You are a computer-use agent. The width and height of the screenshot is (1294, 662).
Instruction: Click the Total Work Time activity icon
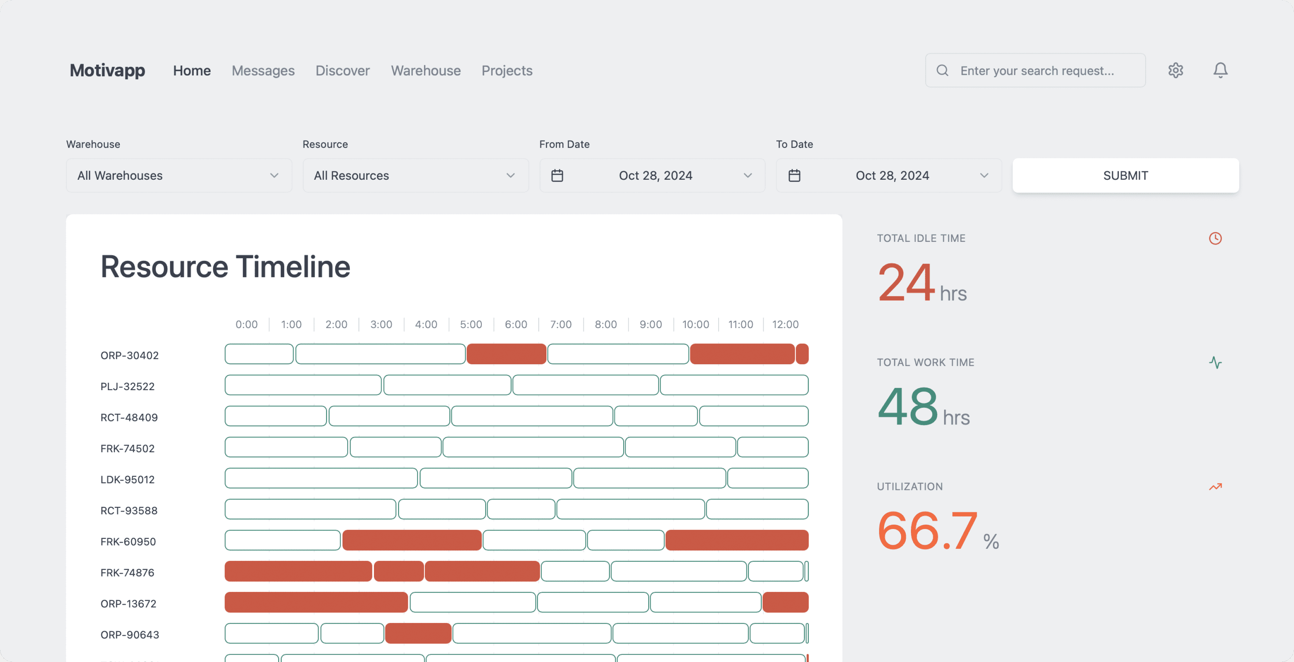[x=1215, y=362]
